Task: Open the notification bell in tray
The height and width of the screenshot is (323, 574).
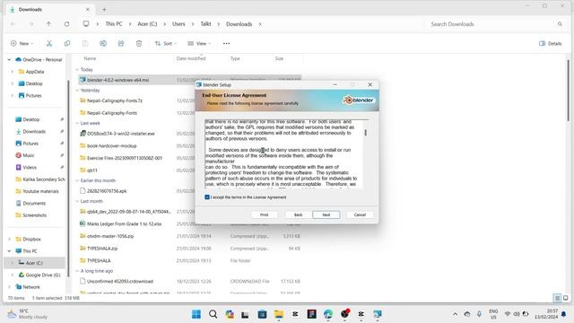Action: (x=564, y=314)
